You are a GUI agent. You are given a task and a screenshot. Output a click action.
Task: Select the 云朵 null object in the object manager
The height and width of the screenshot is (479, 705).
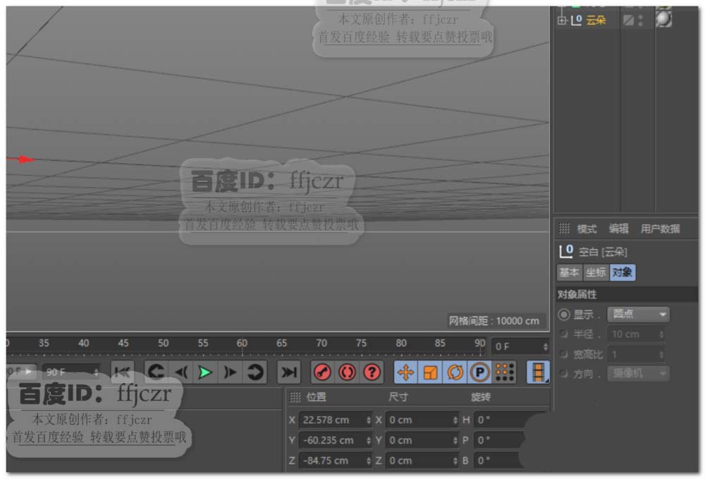(596, 20)
